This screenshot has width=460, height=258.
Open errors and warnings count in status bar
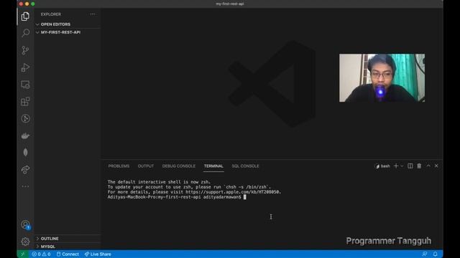point(42,254)
